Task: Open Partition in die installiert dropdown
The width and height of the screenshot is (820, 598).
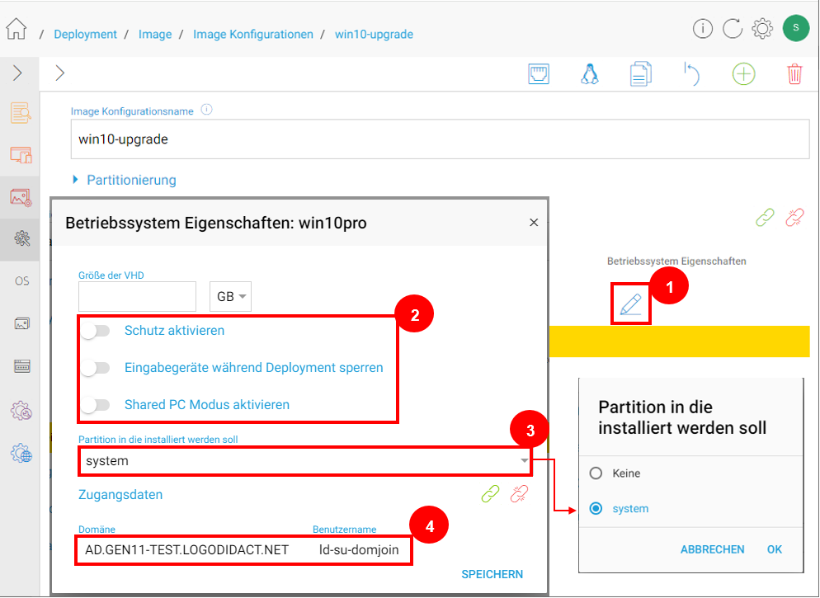Action: click(305, 460)
